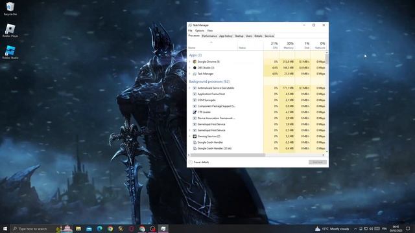This screenshot has width=415, height=233.
Task: Sort processes by Memory column header
Action: tap(287, 45)
